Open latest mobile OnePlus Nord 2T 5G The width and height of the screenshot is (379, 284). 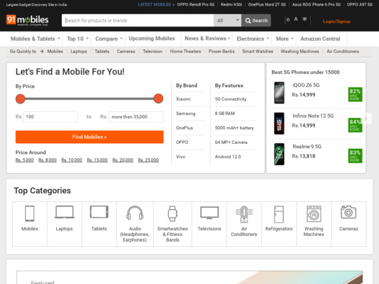point(267,4)
